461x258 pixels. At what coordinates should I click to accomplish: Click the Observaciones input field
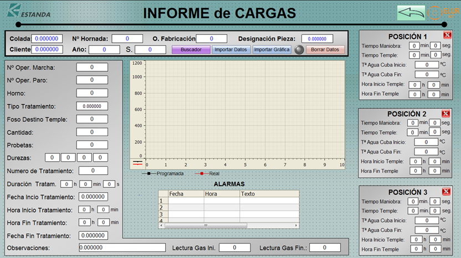tap(121, 247)
